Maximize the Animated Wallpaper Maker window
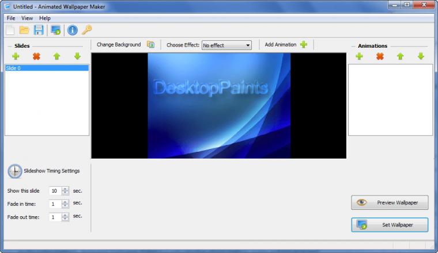438x253 pixels. pos(407,5)
